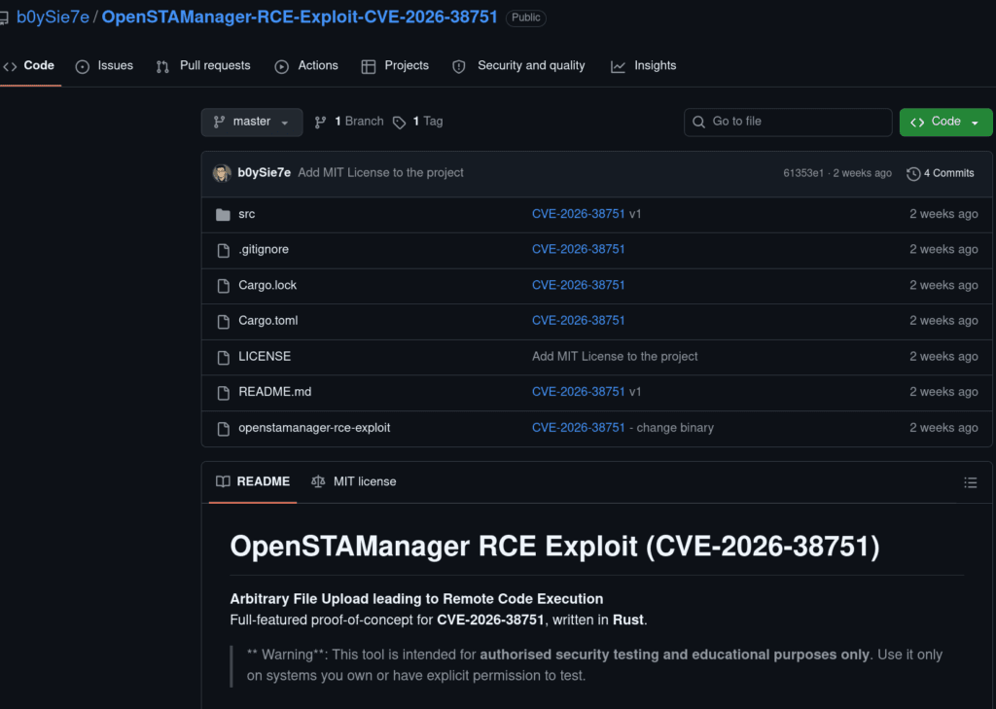Open the README.md file
The image size is (996, 709).
click(275, 392)
